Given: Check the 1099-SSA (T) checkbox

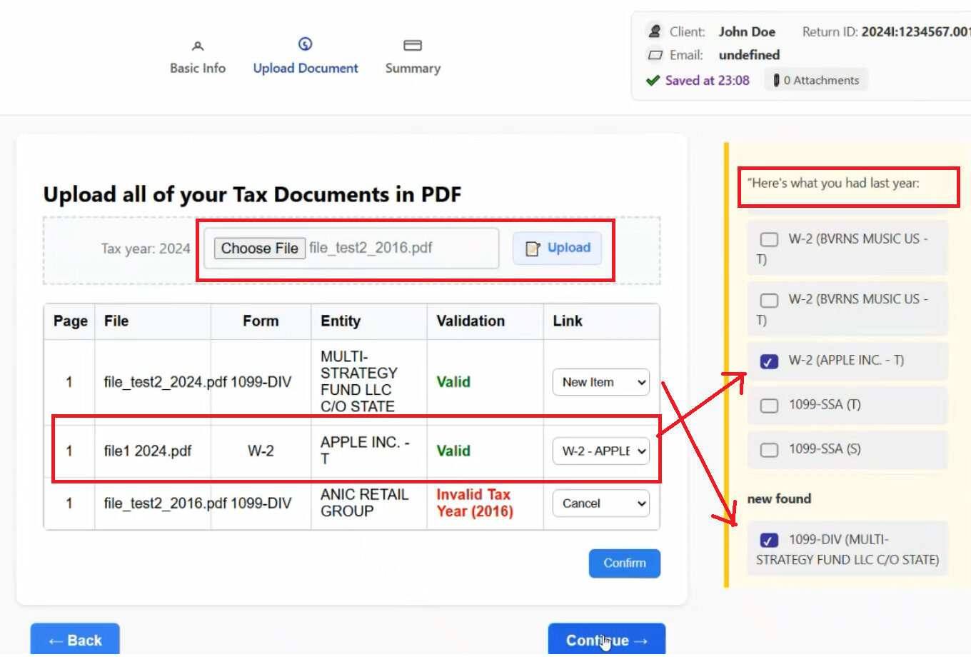Looking at the screenshot, I should tap(769, 406).
